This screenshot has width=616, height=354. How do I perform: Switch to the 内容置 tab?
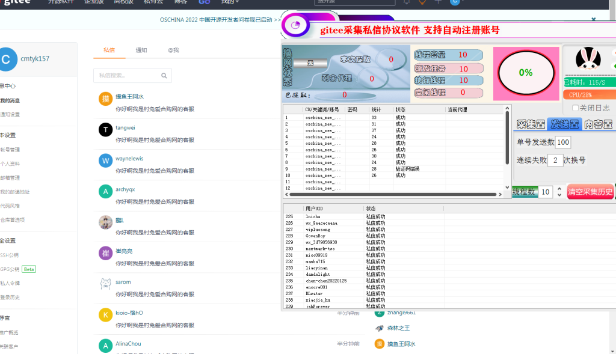598,124
